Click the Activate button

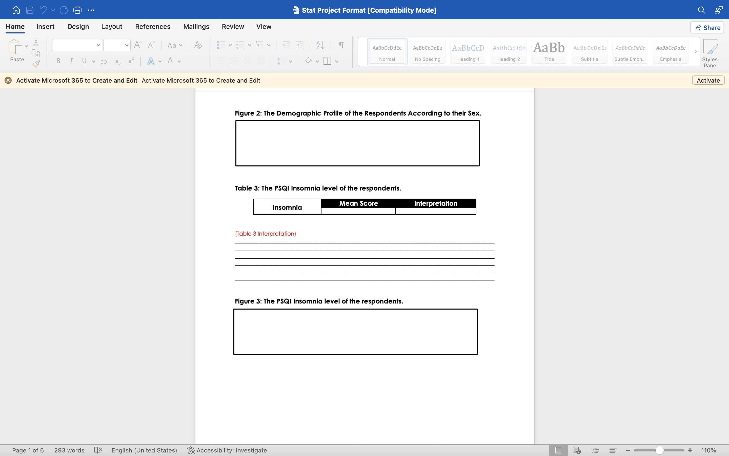[708, 80]
